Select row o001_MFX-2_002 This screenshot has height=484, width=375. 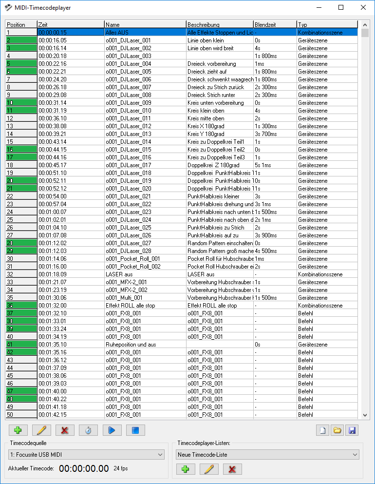coord(182,290)
